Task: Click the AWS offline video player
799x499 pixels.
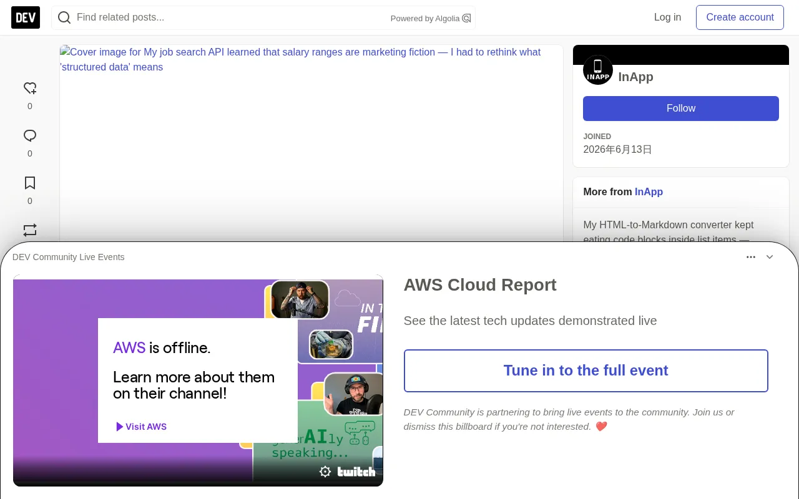Action: 198,380
